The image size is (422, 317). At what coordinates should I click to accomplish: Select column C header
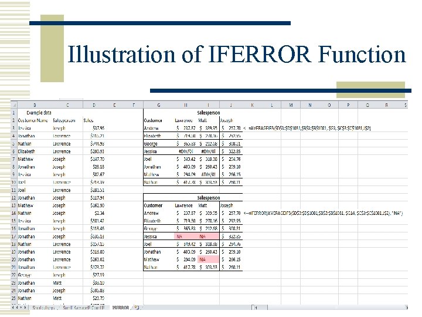(67, 105)
